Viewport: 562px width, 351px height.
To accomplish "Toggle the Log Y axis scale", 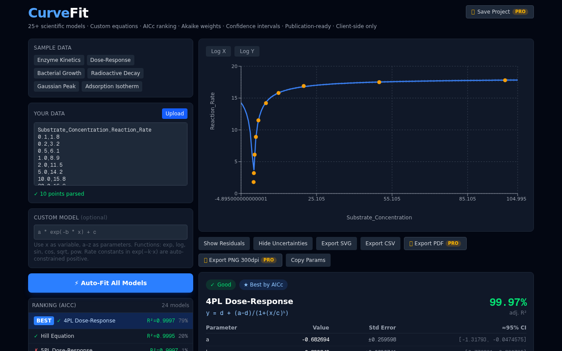I will tap(247, 51).
